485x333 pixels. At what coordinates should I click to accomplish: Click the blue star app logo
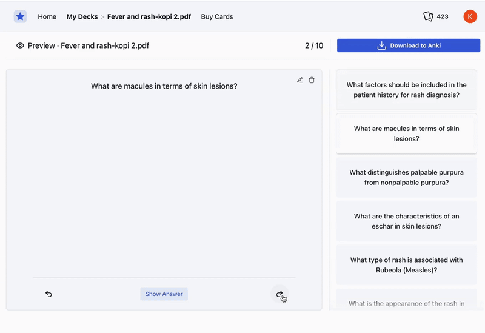tap(20, 16)
